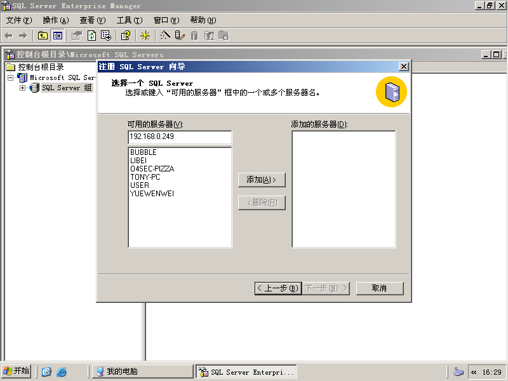Image resolution: width=508 pixels, height=381 pixels.
Task: Open the 窗口(W) menu
Action: (x=166, y=20)
